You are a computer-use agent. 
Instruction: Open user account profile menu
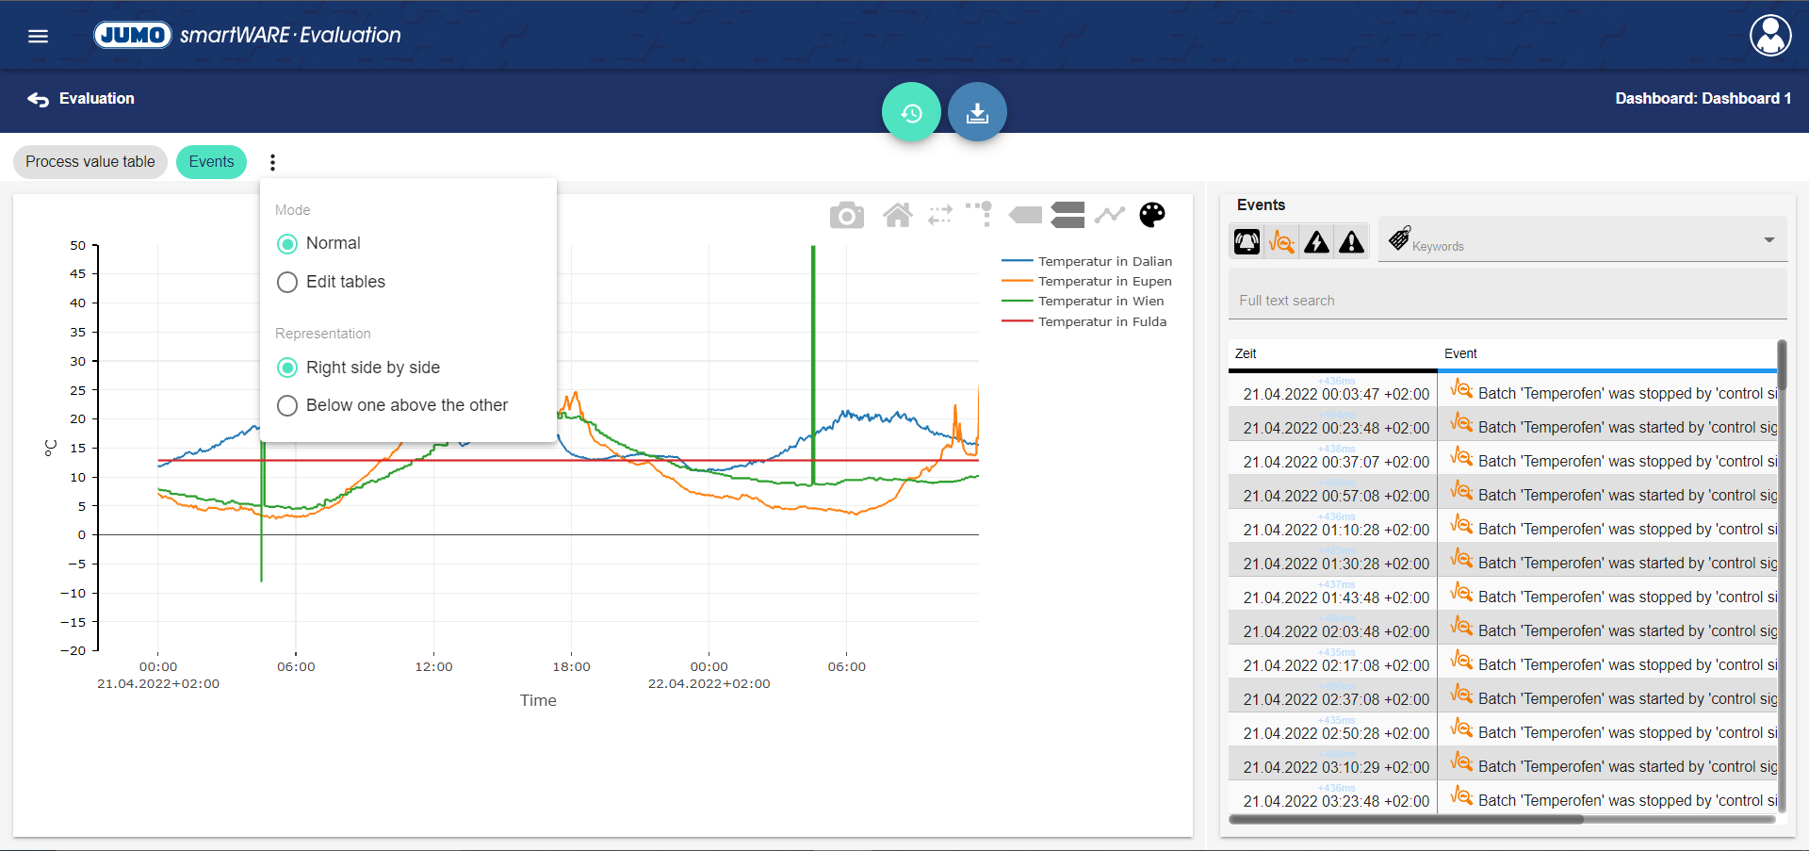(x=1769, y=36)
